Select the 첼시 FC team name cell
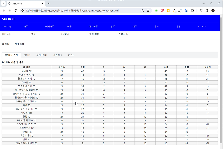 click(x=26, y=105)
